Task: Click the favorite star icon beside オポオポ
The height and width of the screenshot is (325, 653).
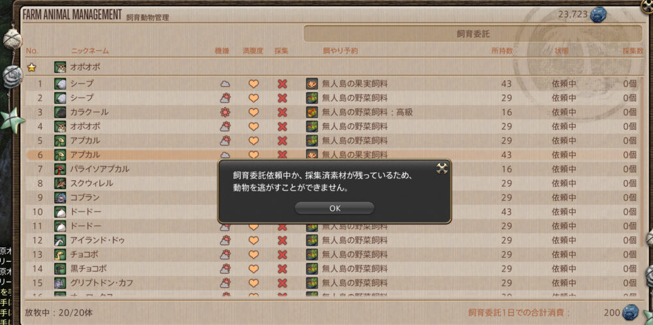Action: [31, 67]
